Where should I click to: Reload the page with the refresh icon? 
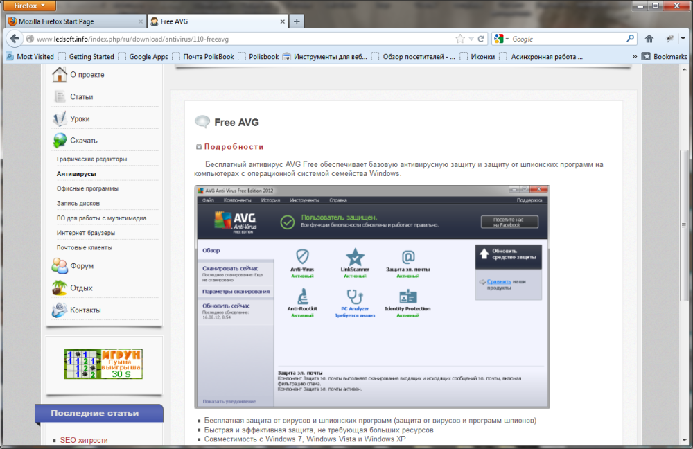[481, 39]
